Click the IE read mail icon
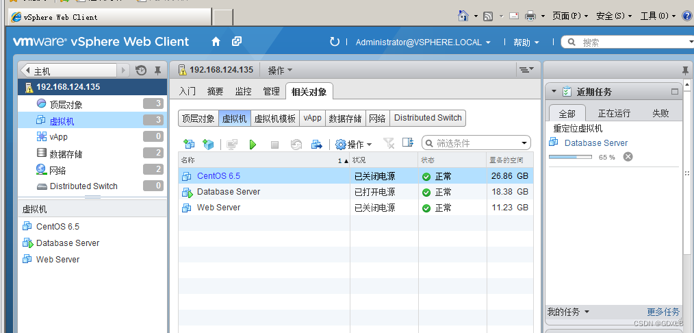The image size is (694, 333). tap(513, 16)
